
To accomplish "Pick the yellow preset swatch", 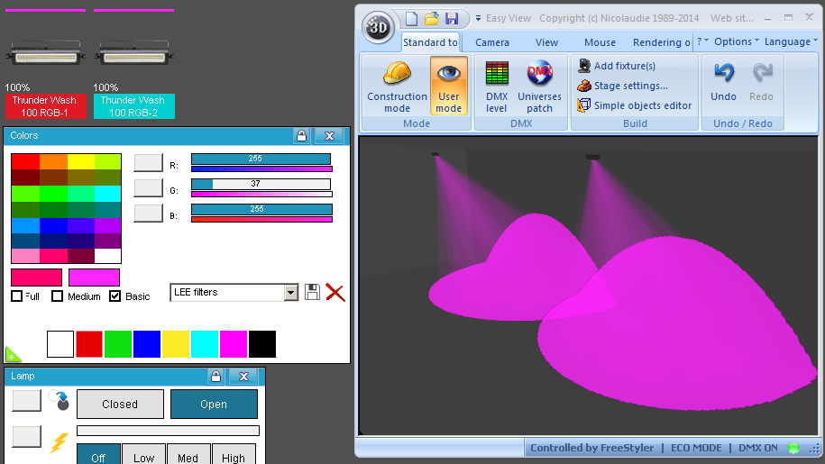I will coord(176,344).
